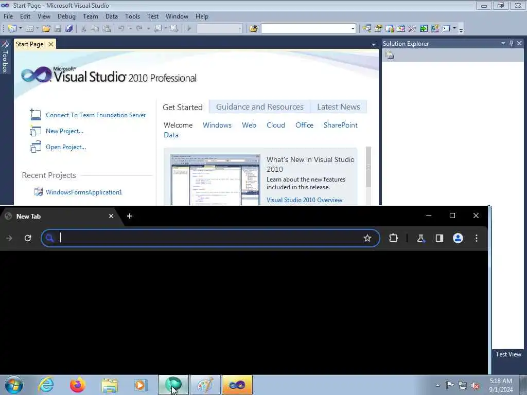
Task: Open Solution Explorer window position dropdown
Action: point(503,43)
